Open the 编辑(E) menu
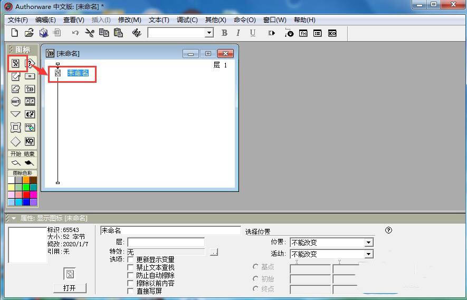Image resolution: width=467 pixels, height=300 pixels. [45, 20]
